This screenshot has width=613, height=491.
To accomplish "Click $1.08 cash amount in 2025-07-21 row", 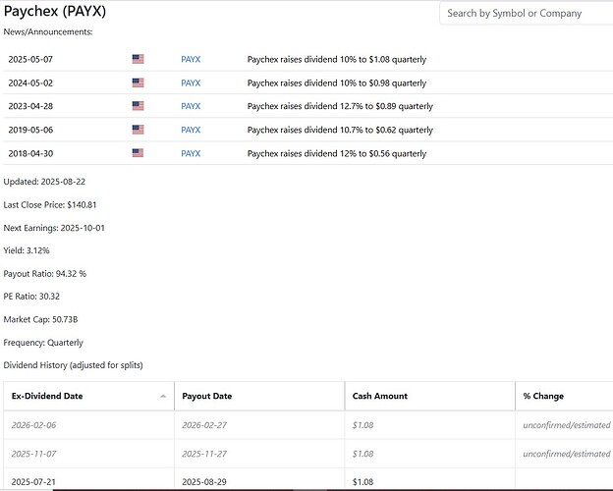I will [x=362, y=482].
